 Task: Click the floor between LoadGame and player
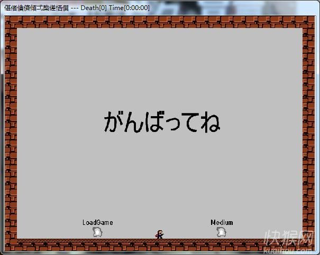(x=128, y=242)
